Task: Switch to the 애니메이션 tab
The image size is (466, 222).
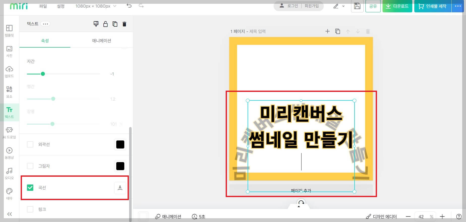Action: (x=102, y=41)
